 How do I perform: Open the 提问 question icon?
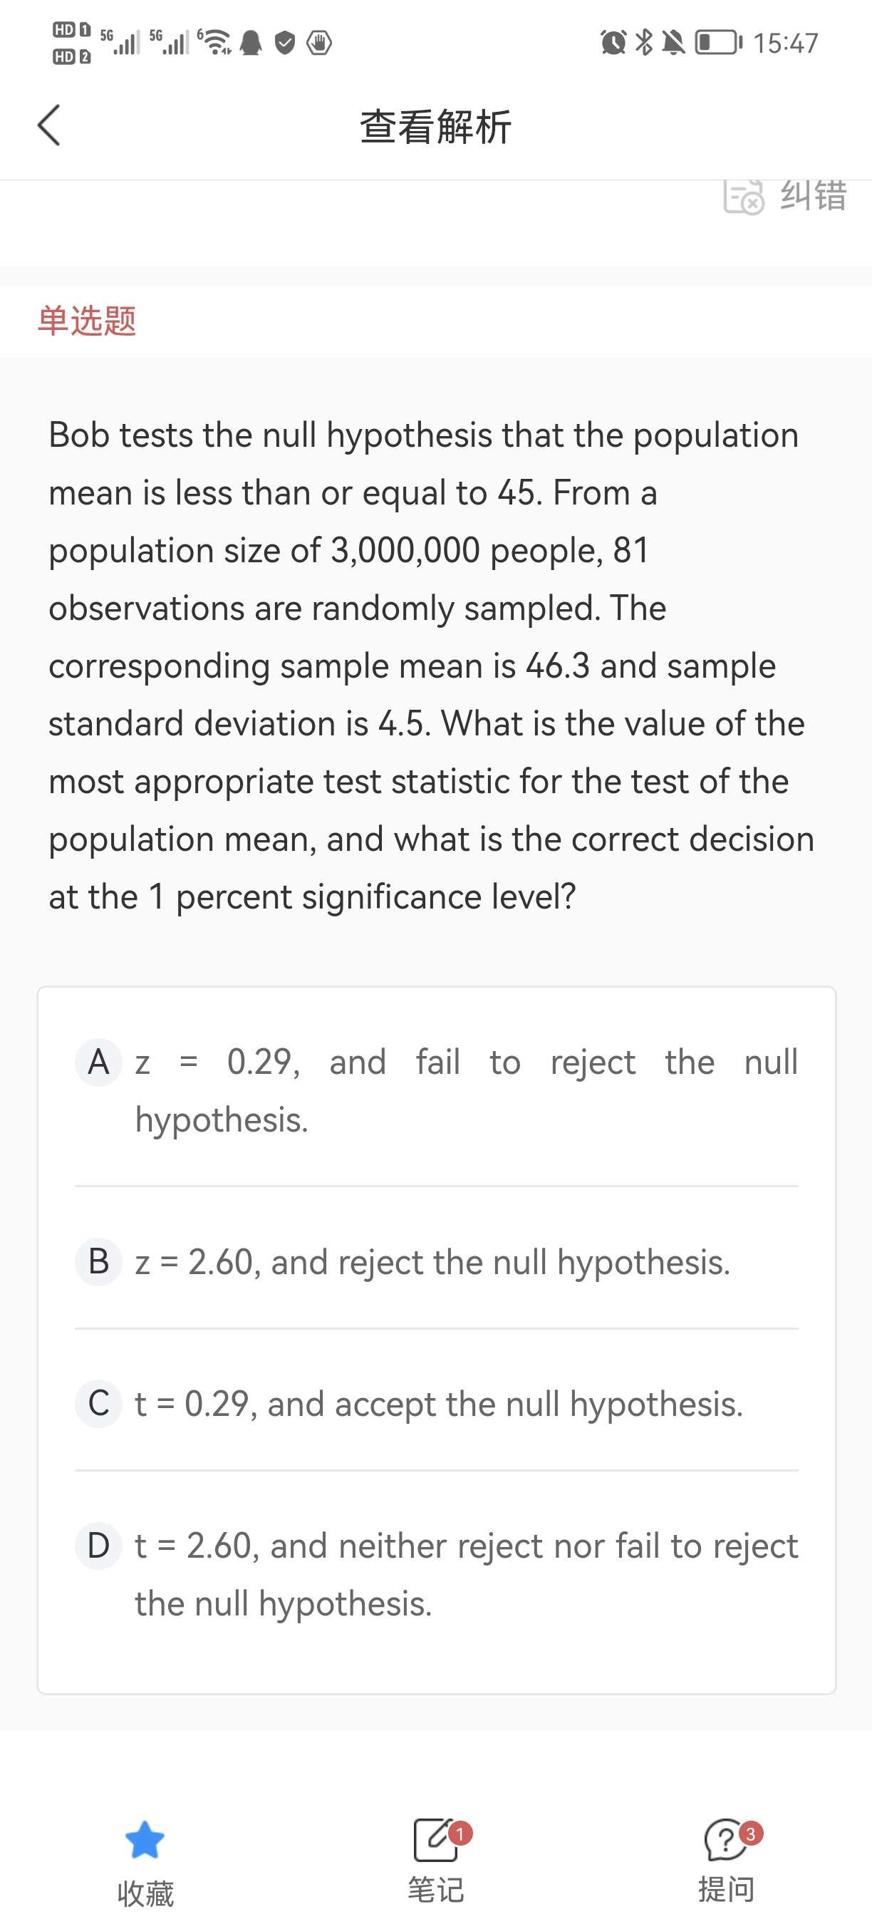click(x=726, y=1839)
